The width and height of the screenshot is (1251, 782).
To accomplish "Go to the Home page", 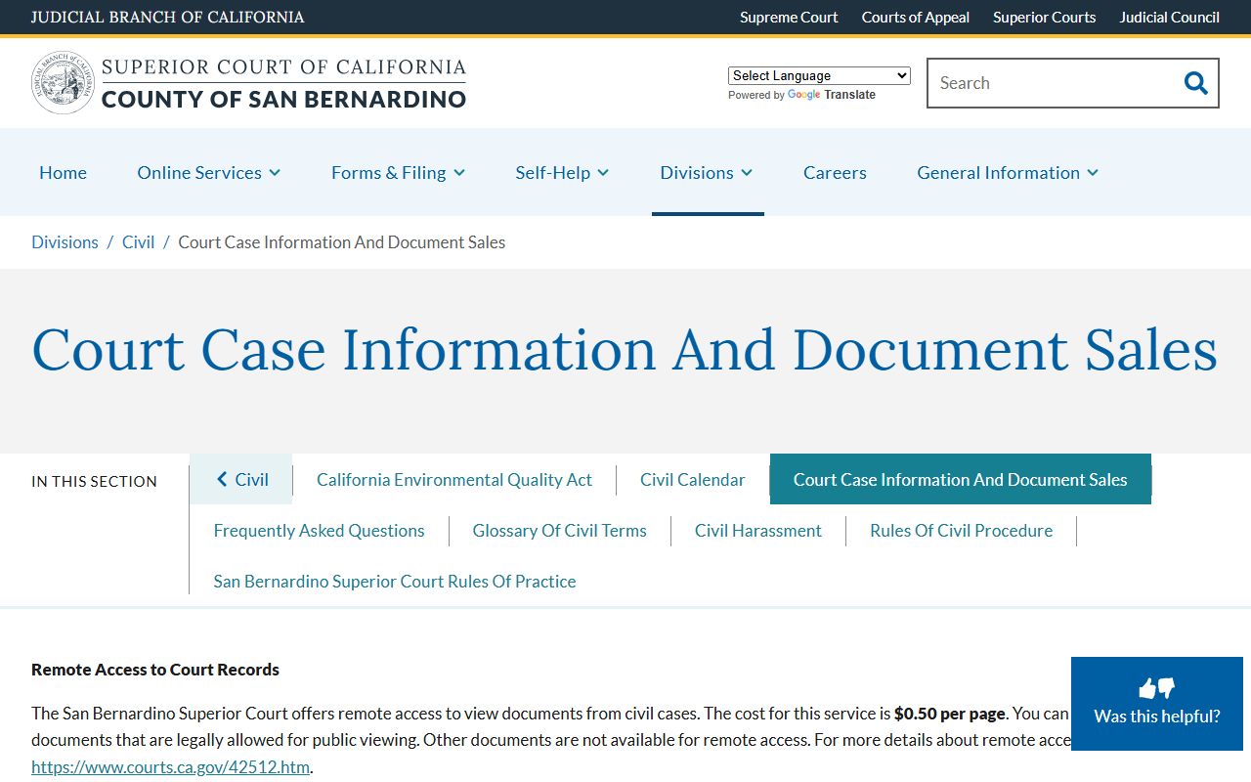I will (x=63, y=172).
